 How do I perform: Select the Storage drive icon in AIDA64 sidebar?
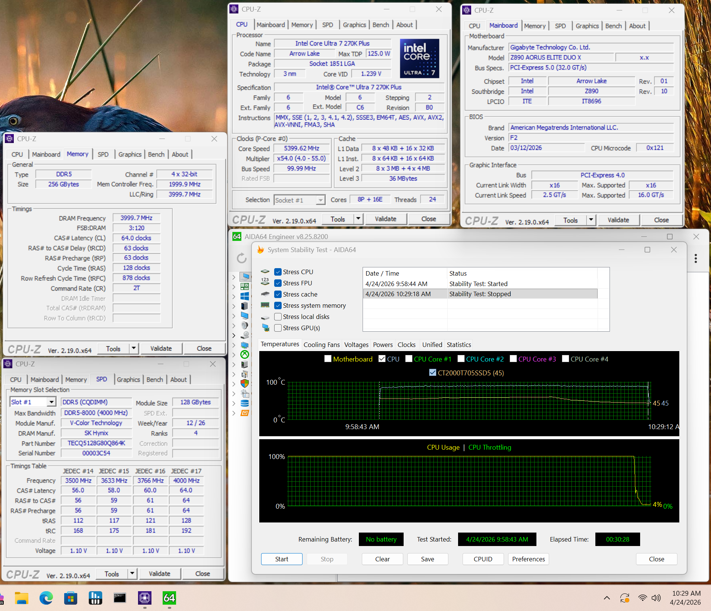245,335
